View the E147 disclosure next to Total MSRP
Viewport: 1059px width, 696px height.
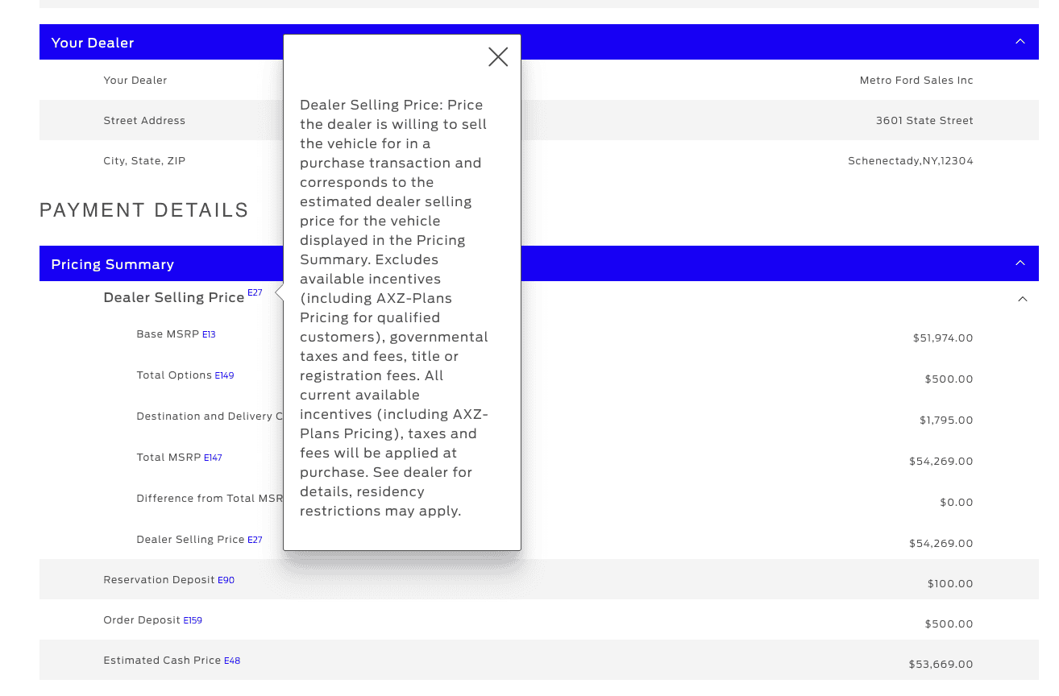click(213, 458)
